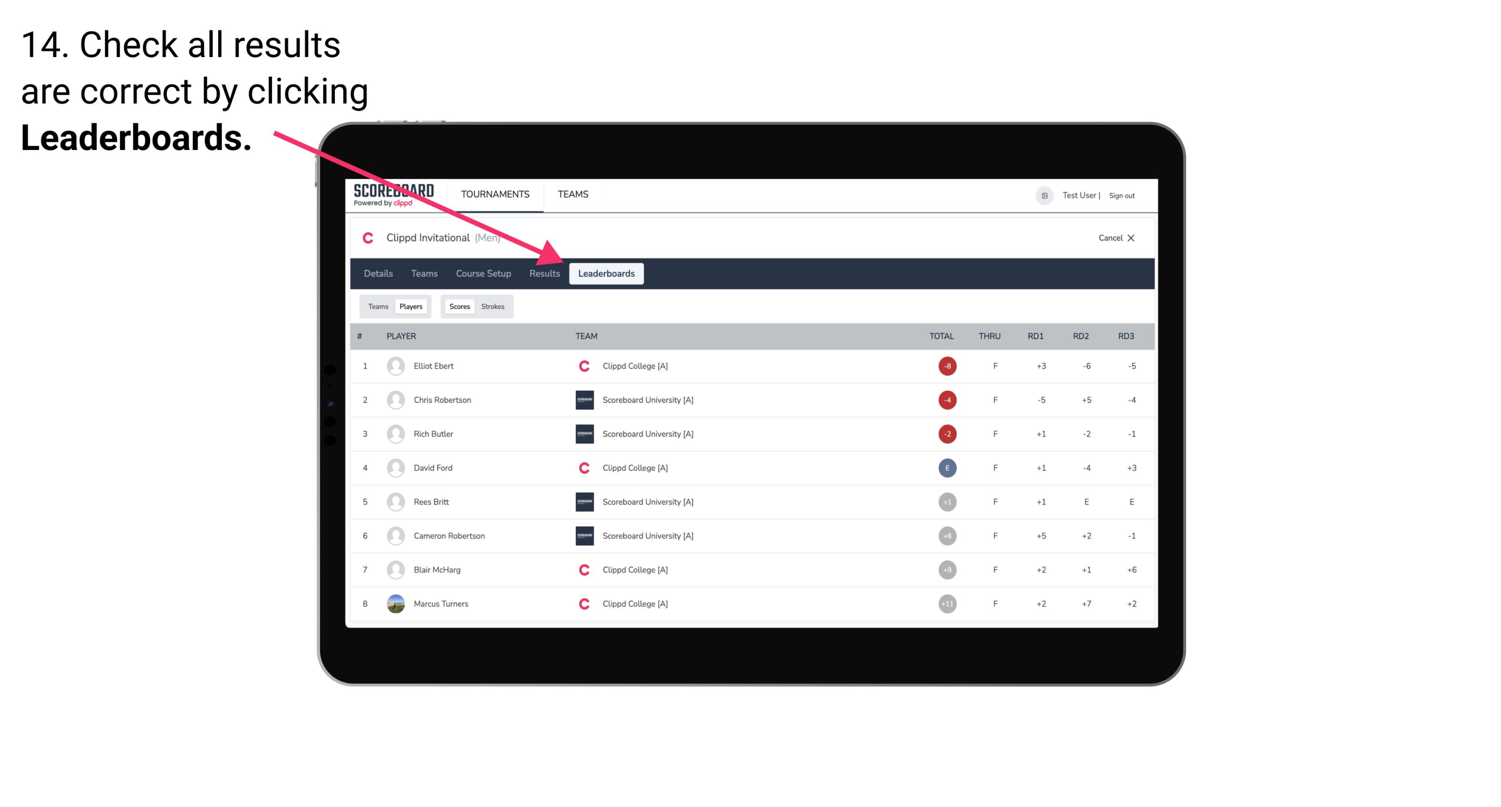Select the Players filter button
The height and width of the screenshot is (807, 1501).
pos(412,306)
